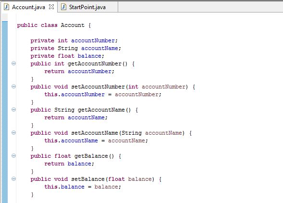Image resolution: width=283 pixels, height=203 pixels.
Task: Click the getBalance method name
Action: 91,156
